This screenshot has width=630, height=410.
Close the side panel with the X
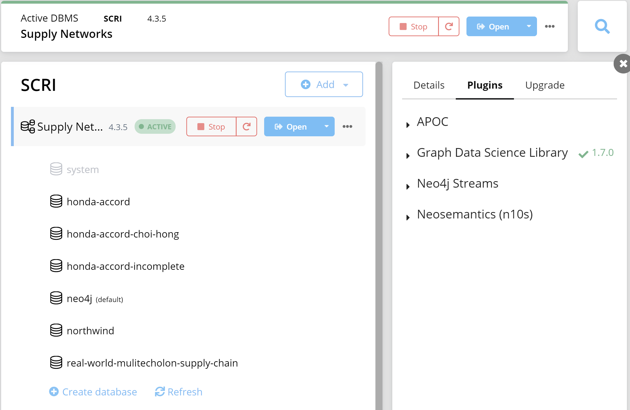tap(623, 64)
